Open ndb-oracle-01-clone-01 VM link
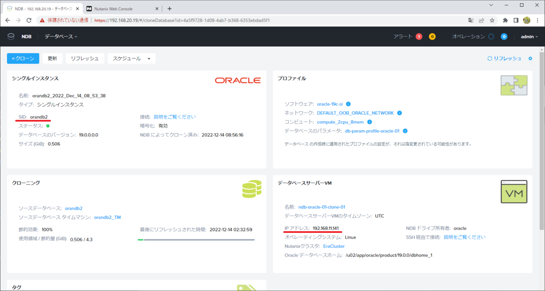Viewport: 545px width, 291px height. pyautogui.click(x=322, y=207)
